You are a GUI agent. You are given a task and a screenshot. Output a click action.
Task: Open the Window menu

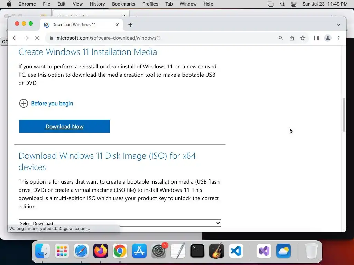pos(188,4)
